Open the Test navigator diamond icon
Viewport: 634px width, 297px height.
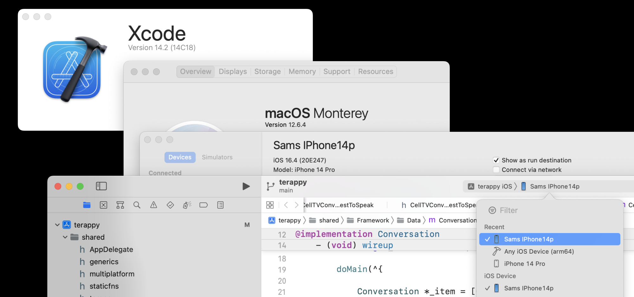coord(170,205)
